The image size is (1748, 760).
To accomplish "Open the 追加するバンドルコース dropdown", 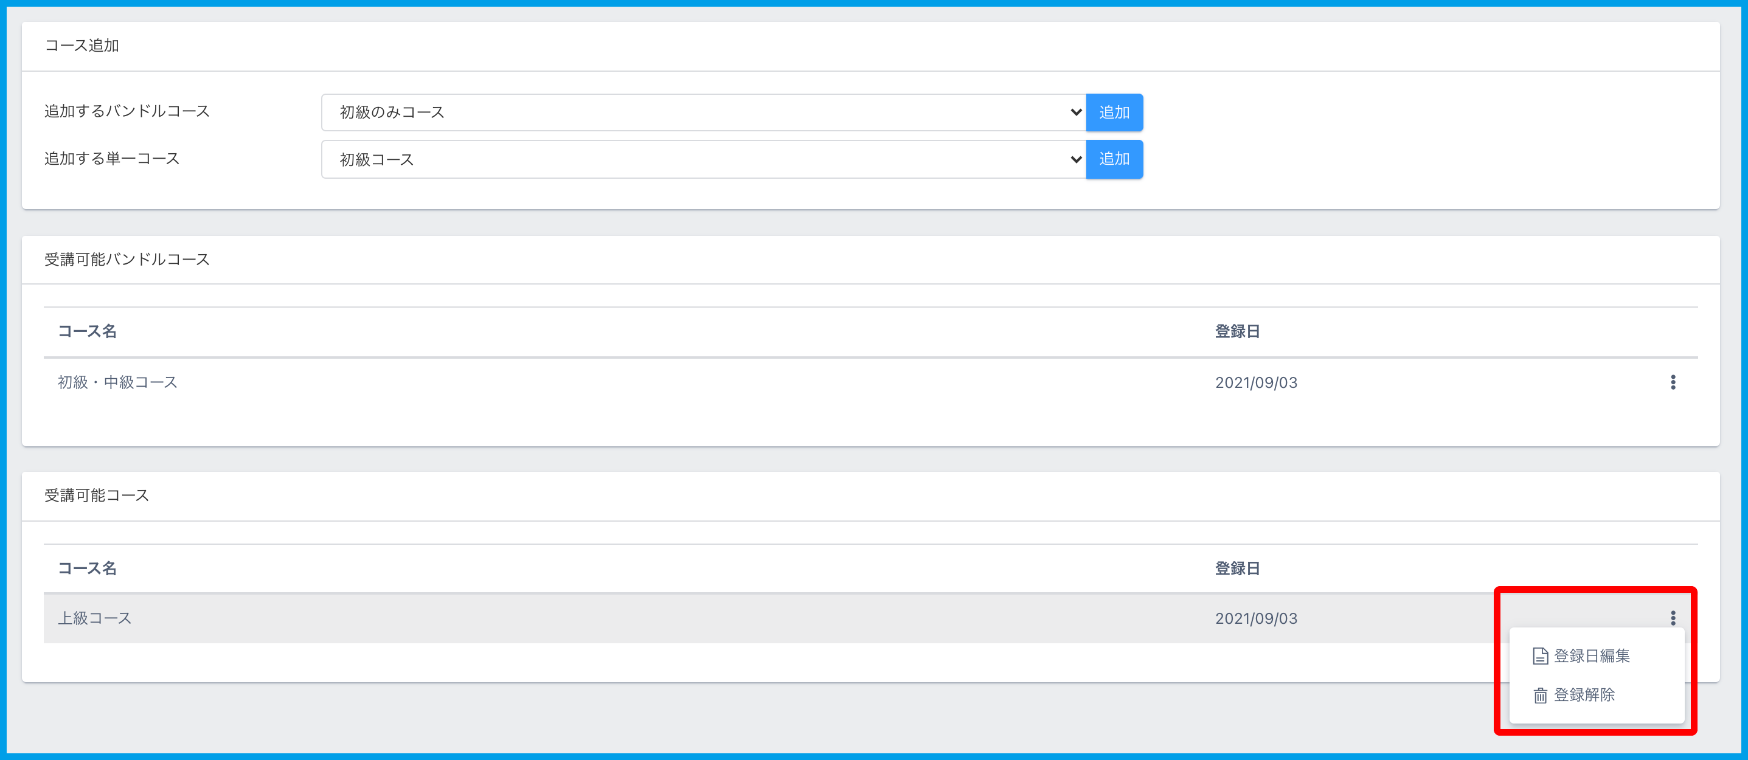I will pyautogui.click(x=703, y=112).
